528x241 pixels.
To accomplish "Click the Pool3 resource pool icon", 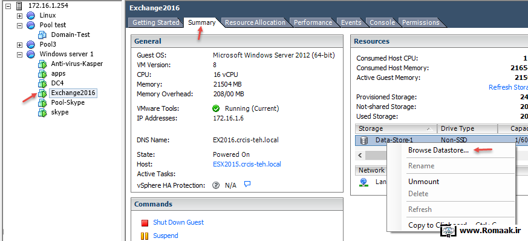I will [31, 44].
